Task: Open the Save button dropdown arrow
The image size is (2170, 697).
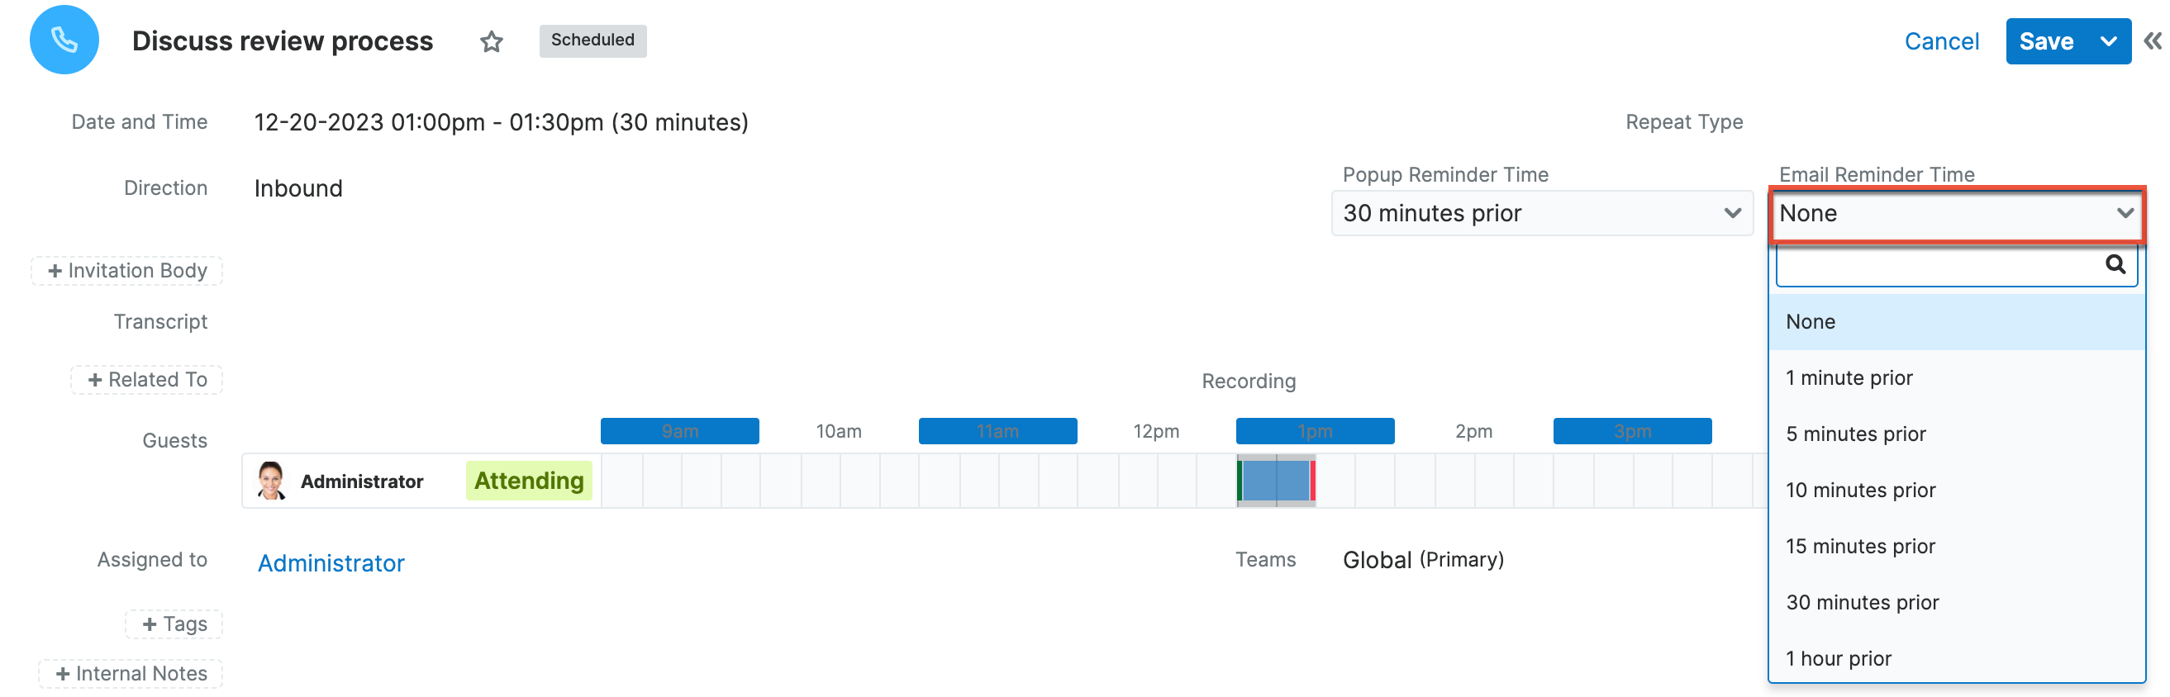Action: pyautogui.click(x=2108, y=41)
